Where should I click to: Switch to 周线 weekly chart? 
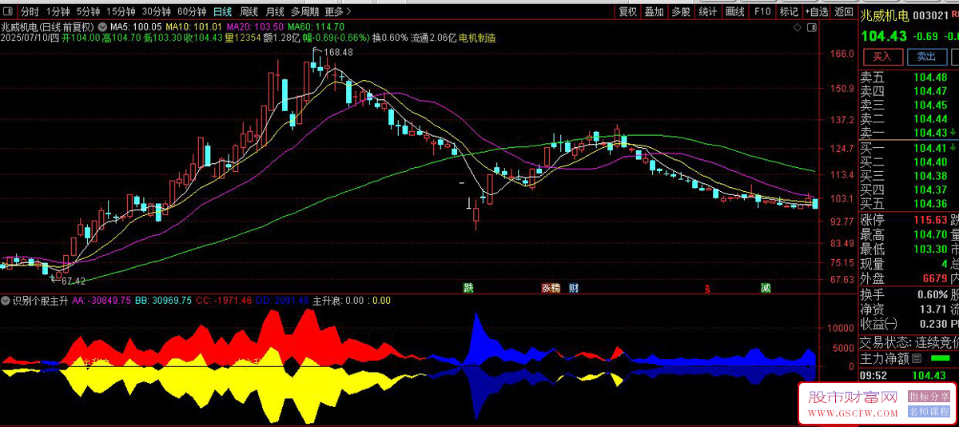pos(249,12)
